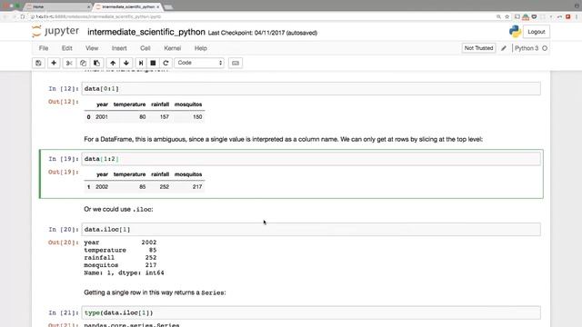Click the red extension icon in browser toolbar
Screen dimensions: 582x327
(x=567, y=16)
